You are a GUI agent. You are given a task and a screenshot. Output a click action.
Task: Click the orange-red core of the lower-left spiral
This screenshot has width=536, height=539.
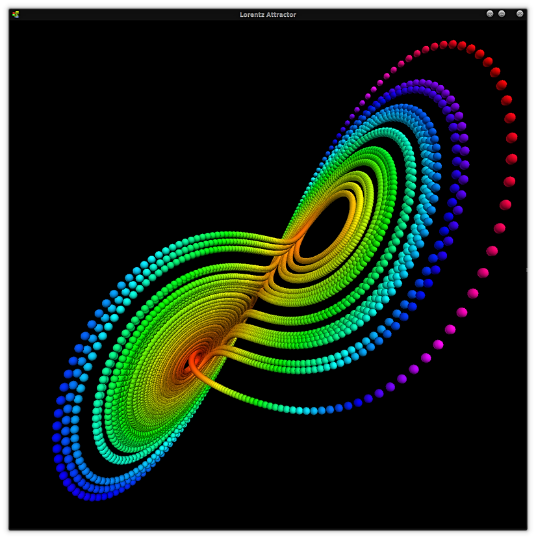coord(194,361)
